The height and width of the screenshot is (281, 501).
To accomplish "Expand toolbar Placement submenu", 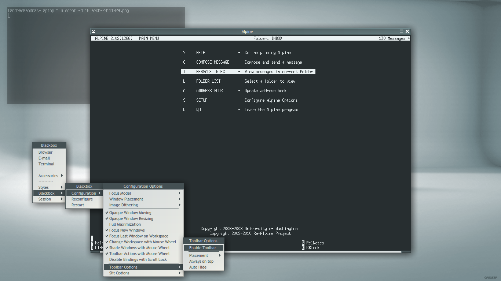I will (x=204, y=255).
